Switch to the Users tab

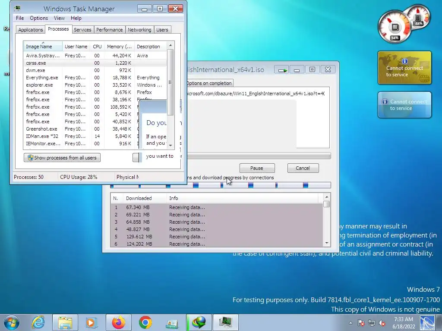[162, 30]
